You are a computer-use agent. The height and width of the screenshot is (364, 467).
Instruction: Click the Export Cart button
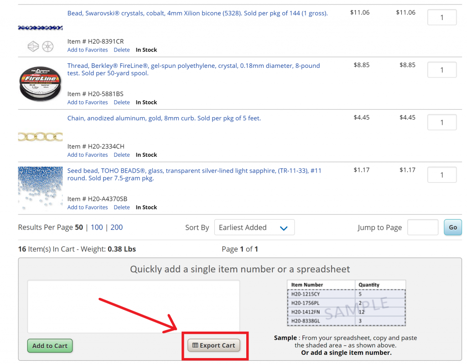click(213, 345)
